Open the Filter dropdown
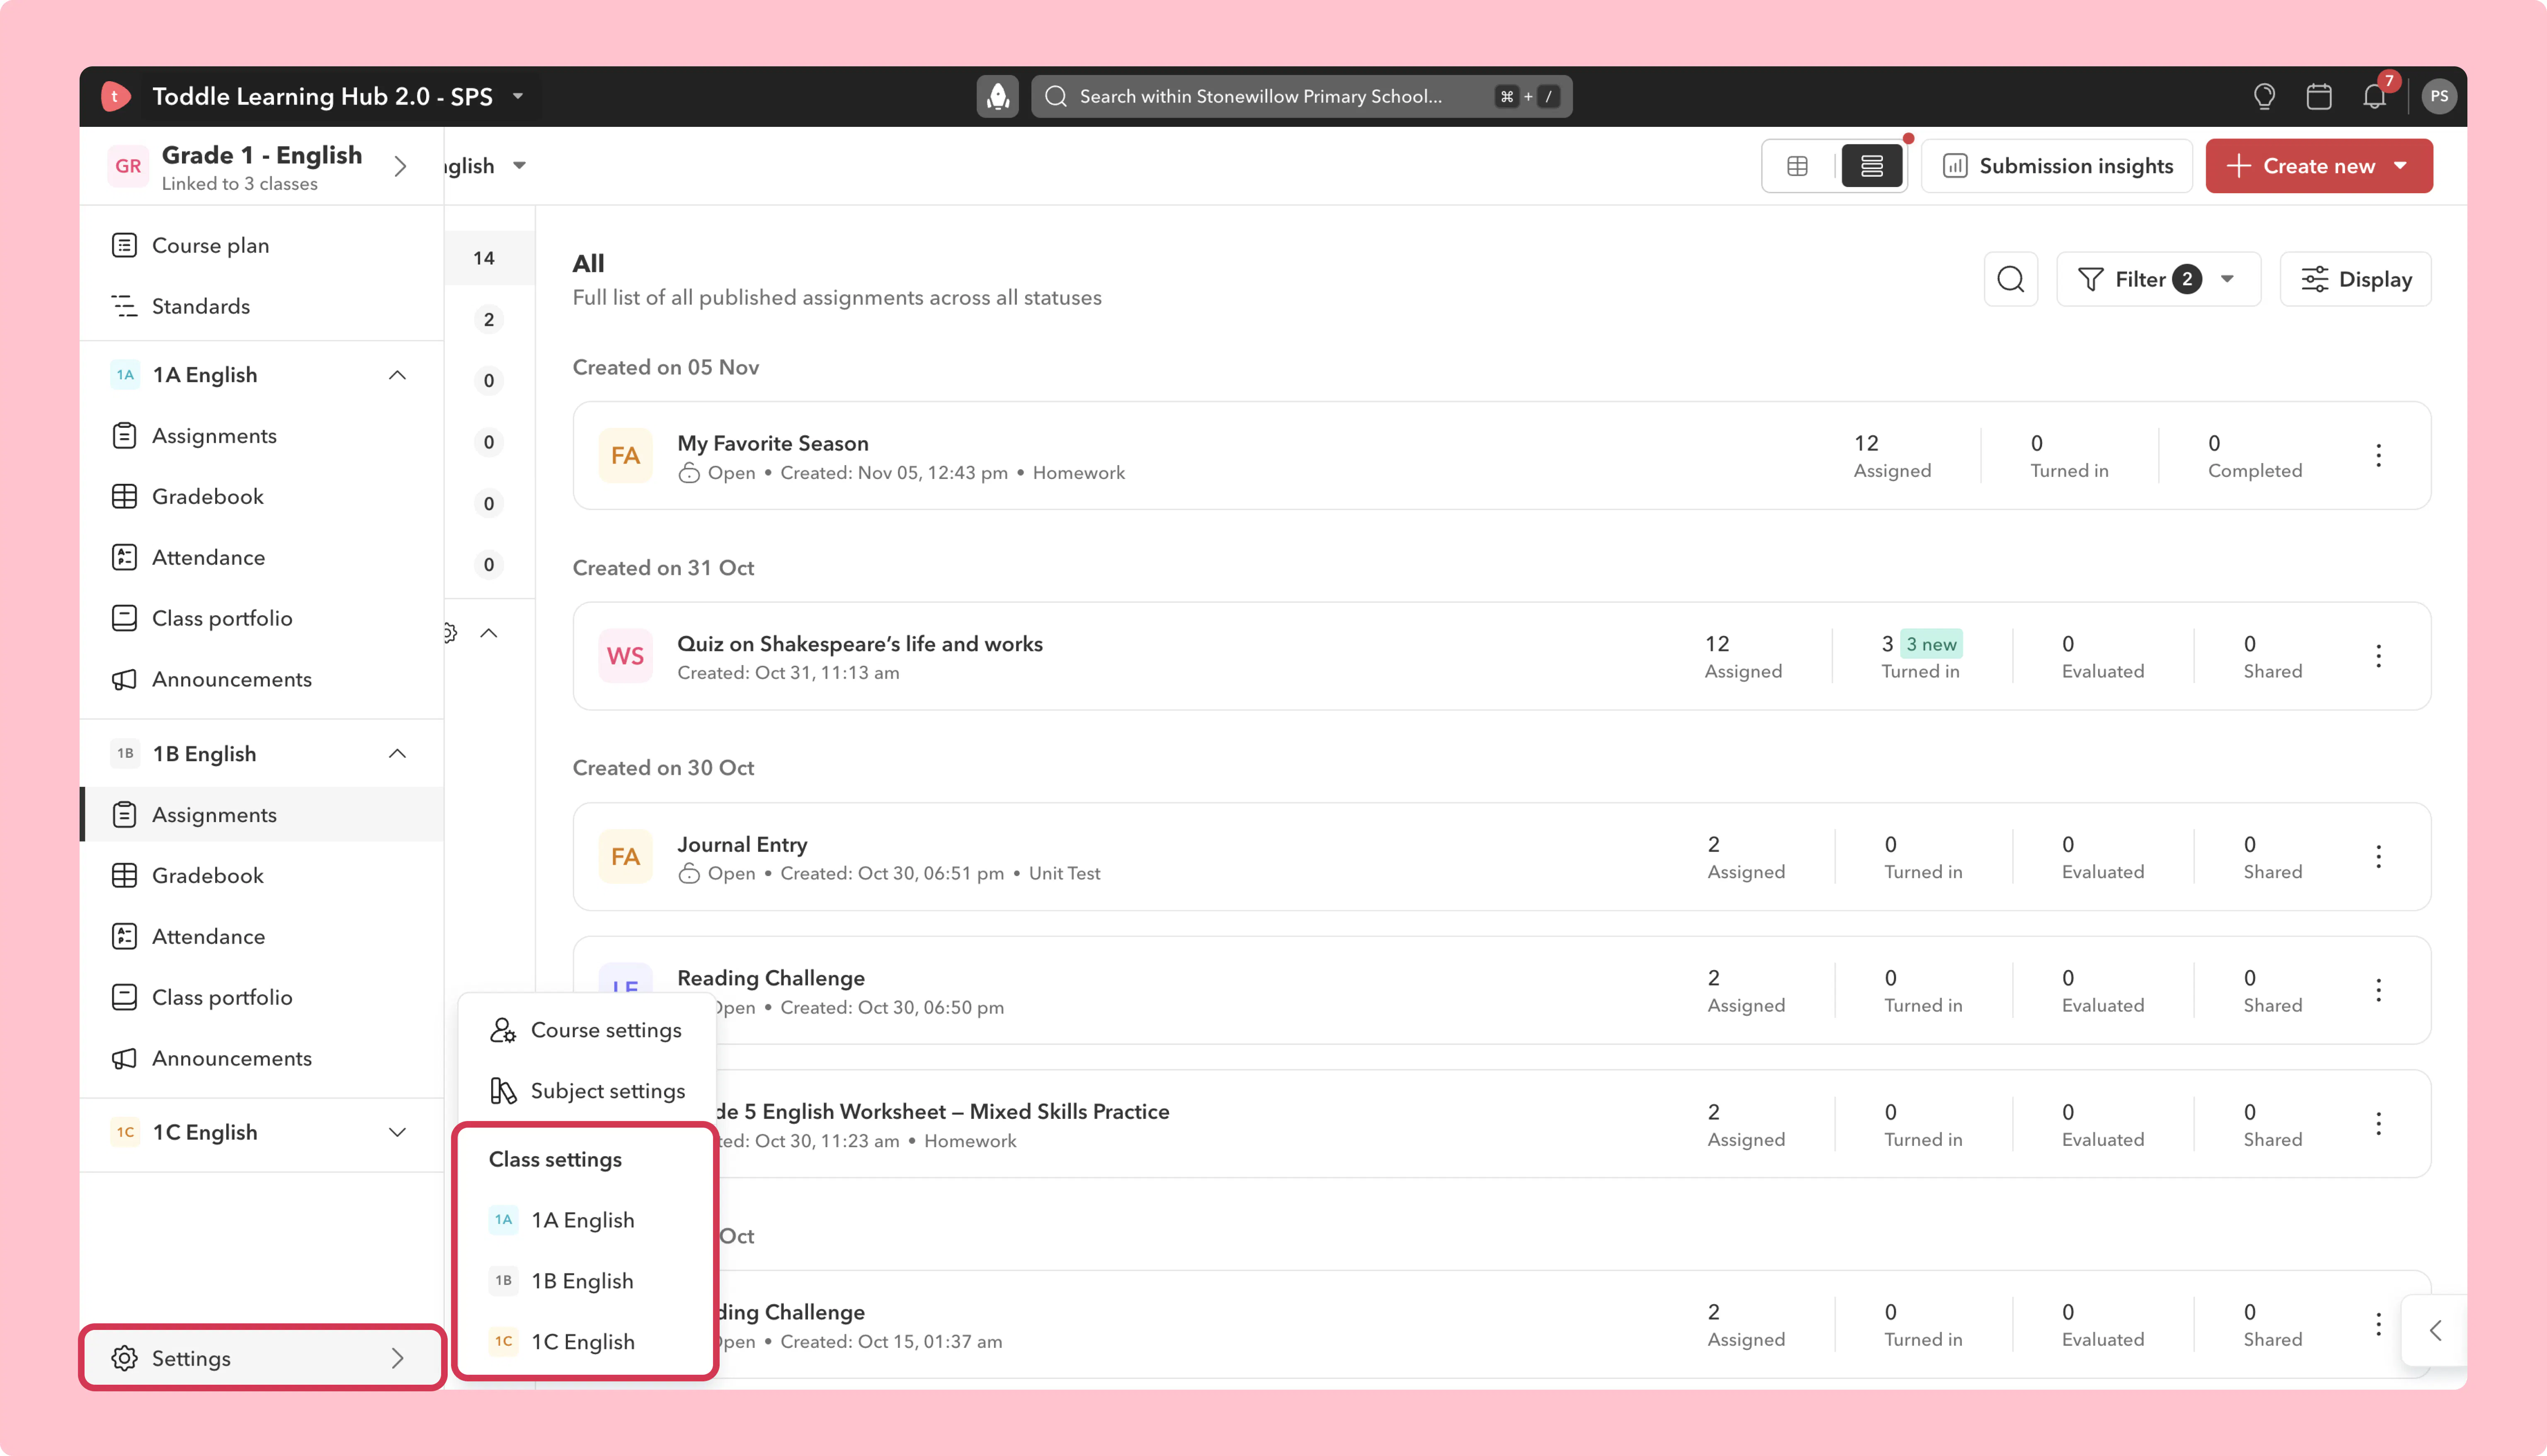This screenshot has height=1456, width=2547. [2158, 279]
